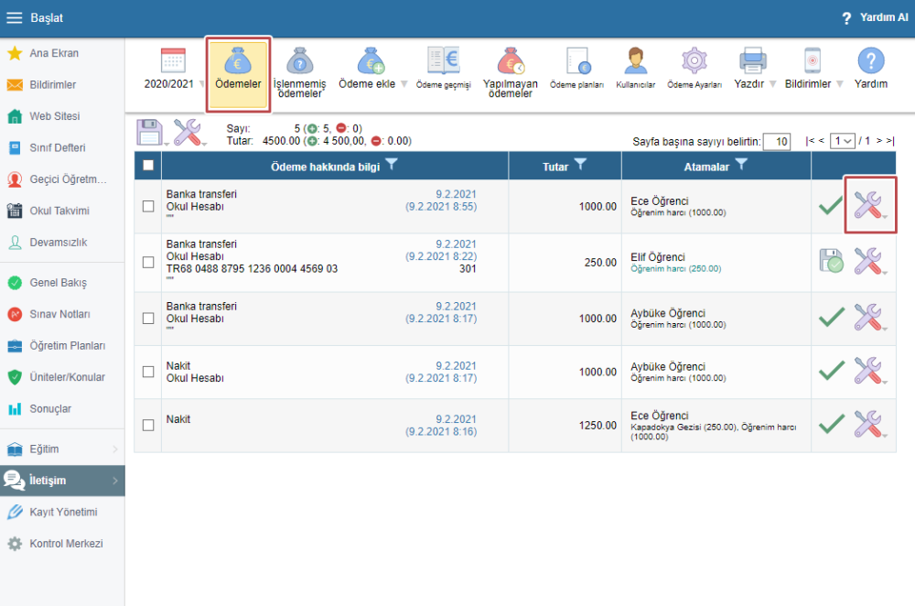Filter the Tutar column
The height and width of the screenshot is (606, 915).
point(580,165)
